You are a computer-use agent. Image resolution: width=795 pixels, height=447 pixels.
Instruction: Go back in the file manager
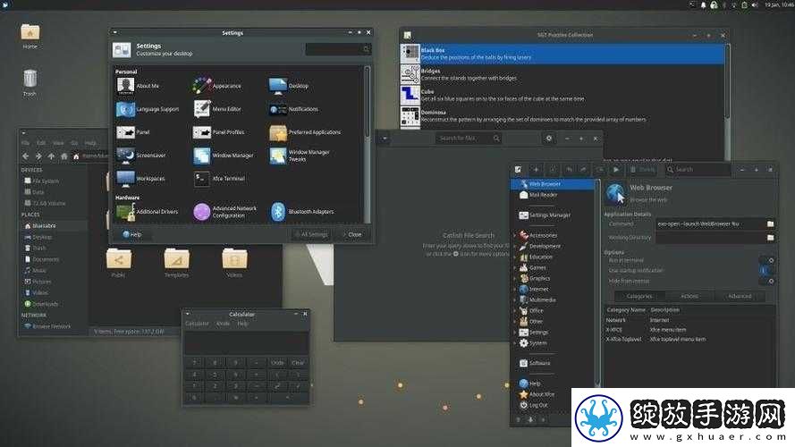click(x=26, y=156)
